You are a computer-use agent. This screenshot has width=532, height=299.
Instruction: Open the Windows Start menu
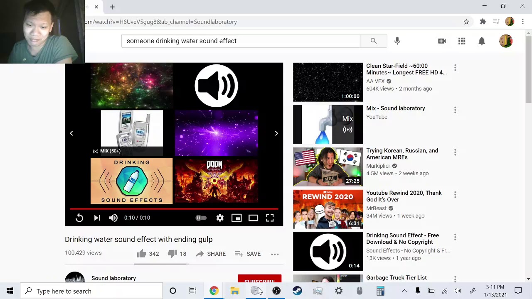point(10,291)
